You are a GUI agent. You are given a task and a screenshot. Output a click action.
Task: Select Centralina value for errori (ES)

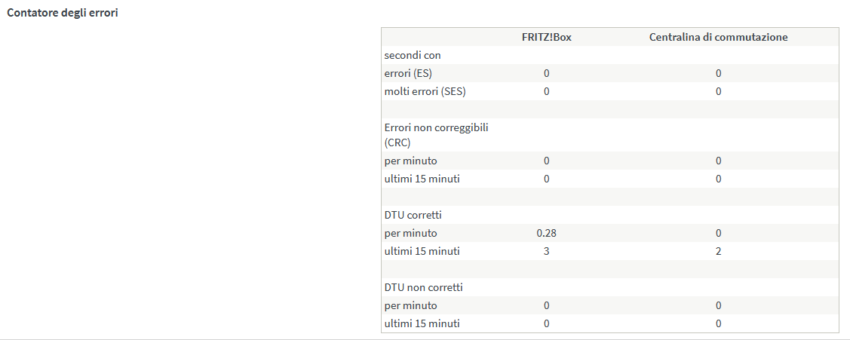point(718,73)
